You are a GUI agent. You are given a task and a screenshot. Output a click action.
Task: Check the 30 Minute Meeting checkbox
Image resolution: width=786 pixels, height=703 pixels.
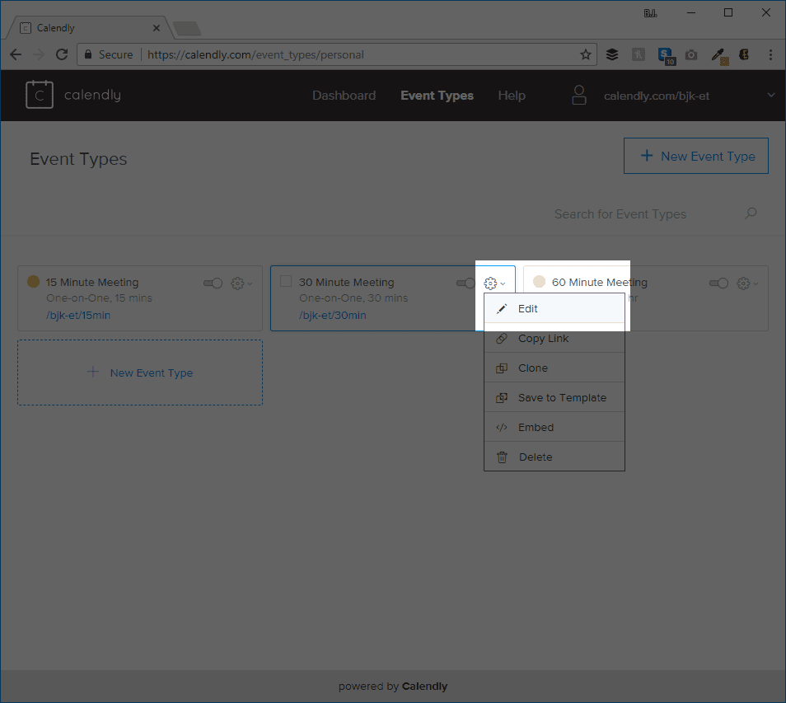tap(286, 281)
